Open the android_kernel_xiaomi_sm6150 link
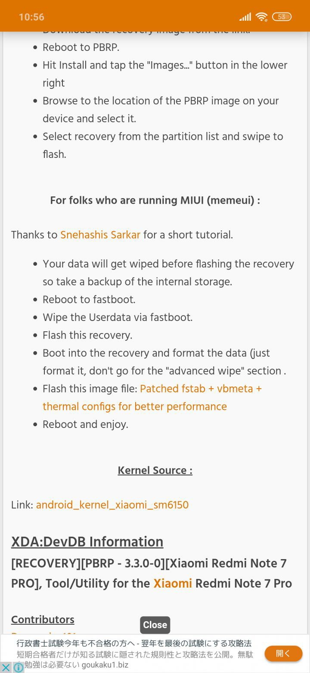 point(112,505)
